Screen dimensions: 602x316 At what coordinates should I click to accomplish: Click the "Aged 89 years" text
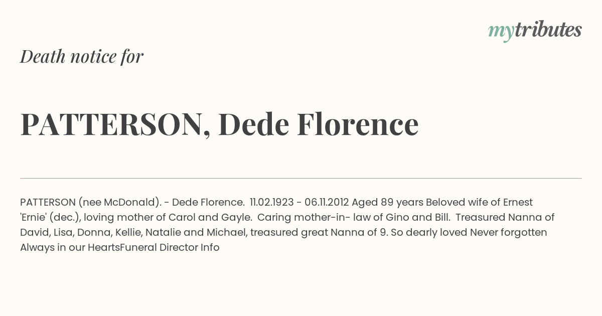387,202
